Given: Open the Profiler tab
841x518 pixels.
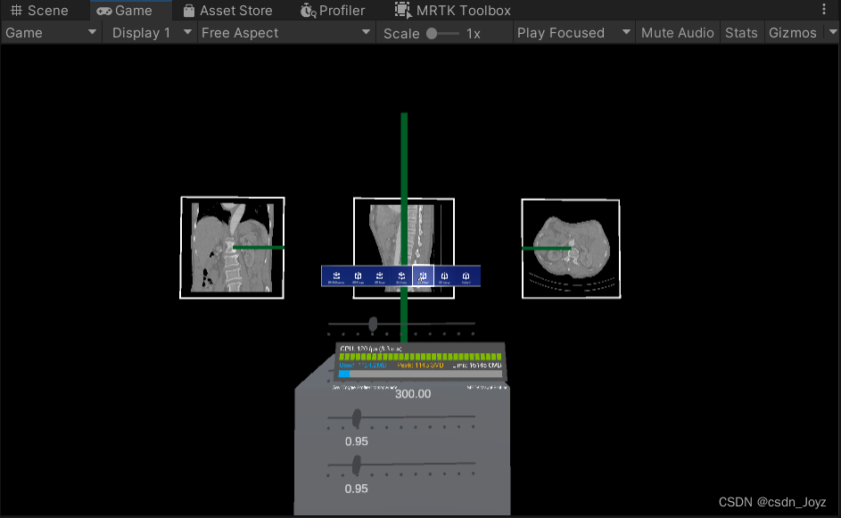Looking at the screenshot, I should [333, 10].
